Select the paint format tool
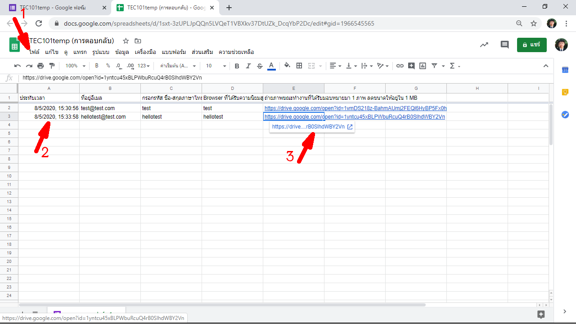The image size is (576, 324). click(52, 66)
